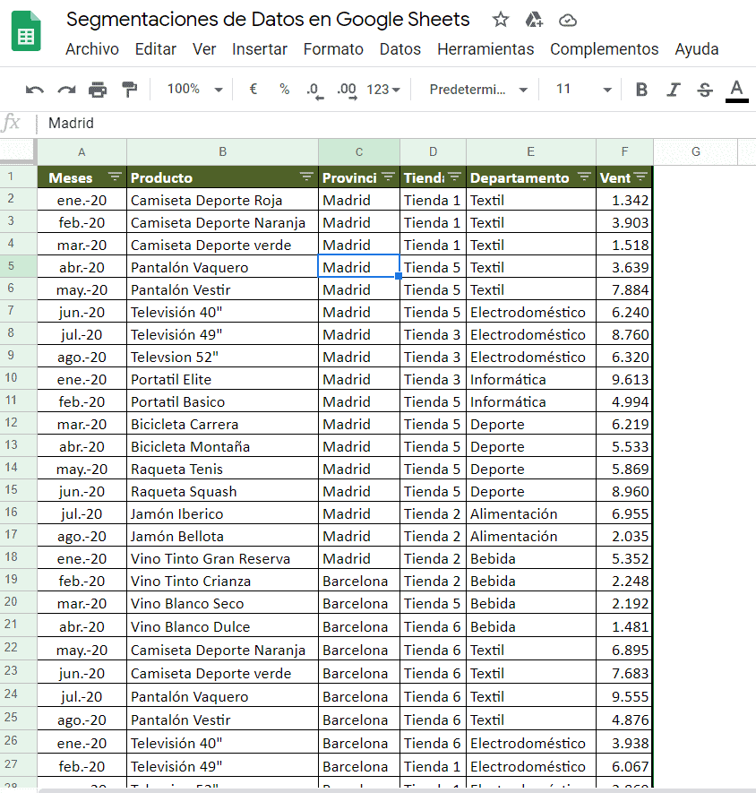Screen dimensions: 756x793
Task: Print the spreadsheet with the printer icon
Action: [98, 90]
